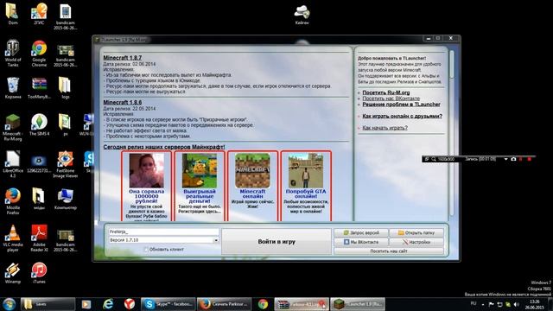Switch to Skype taskbar window

click(x=168, y=304)
